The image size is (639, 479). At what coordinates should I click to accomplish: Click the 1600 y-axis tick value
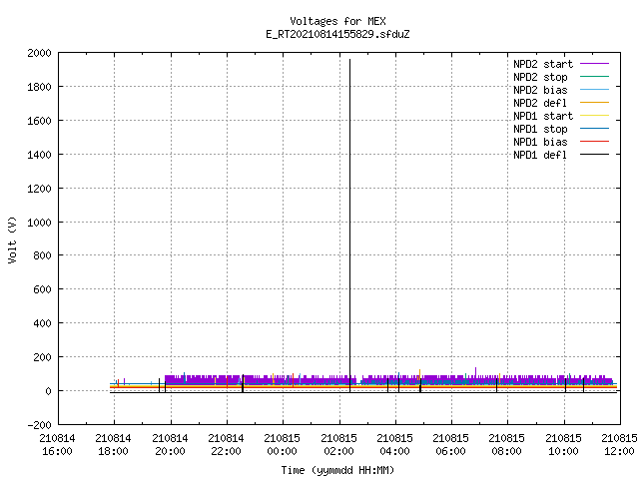click(39, 121)
